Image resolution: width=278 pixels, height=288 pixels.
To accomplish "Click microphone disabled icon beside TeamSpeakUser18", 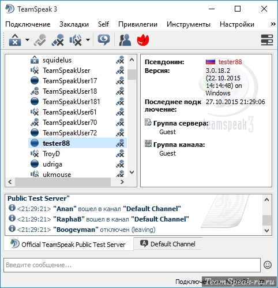I will (x=35, y=91).
